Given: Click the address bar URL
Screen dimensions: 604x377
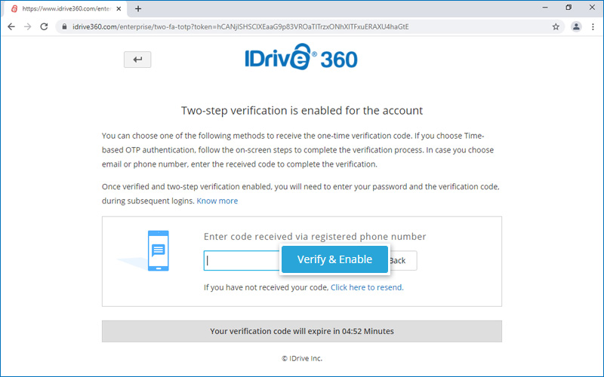Looking at the screenshot, I should 241,26.
